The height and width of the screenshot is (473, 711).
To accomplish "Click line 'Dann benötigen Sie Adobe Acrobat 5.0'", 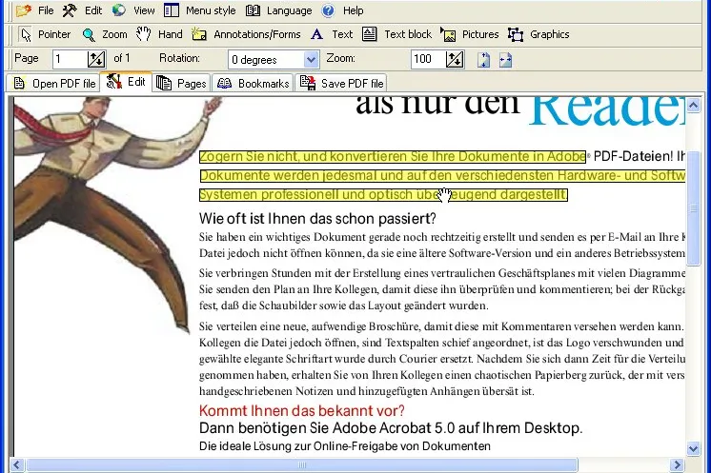I will coord(391,428).
